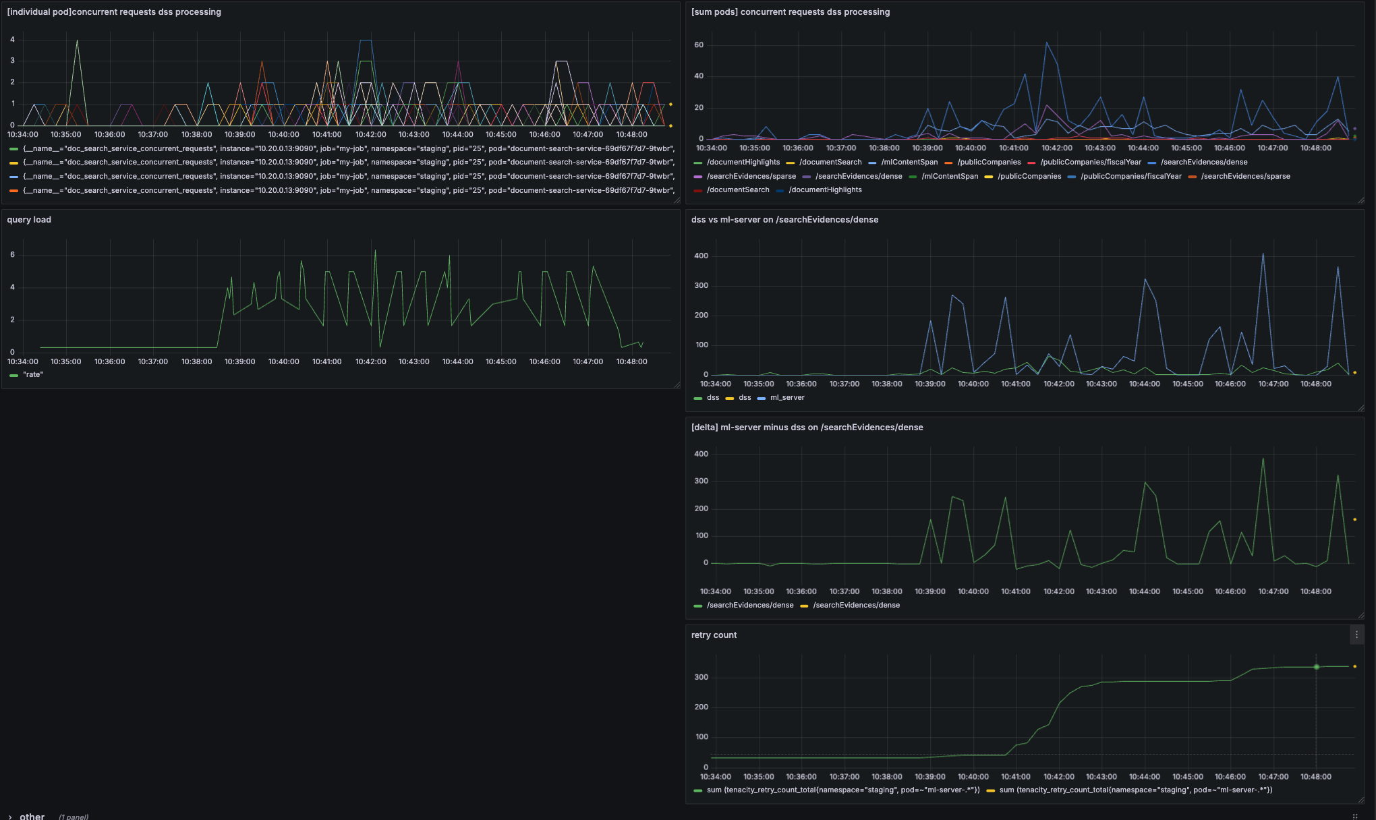Expand the other row chevron
Viewport: 1376px width, 820px height.
point(10,817)
